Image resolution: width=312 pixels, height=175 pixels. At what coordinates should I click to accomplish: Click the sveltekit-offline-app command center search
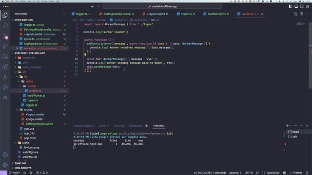162,6
